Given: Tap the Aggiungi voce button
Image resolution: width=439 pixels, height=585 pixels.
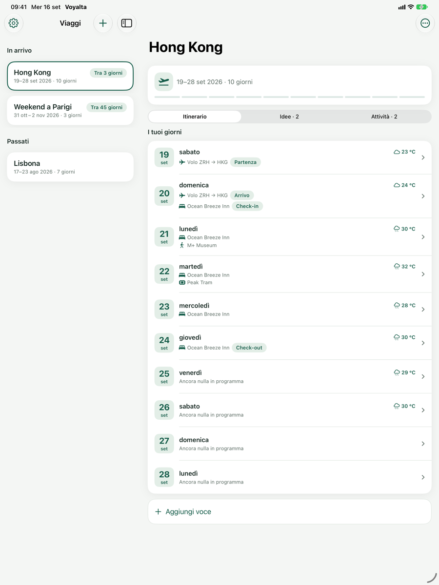Looking at the screenshot, I should [290, 512].
